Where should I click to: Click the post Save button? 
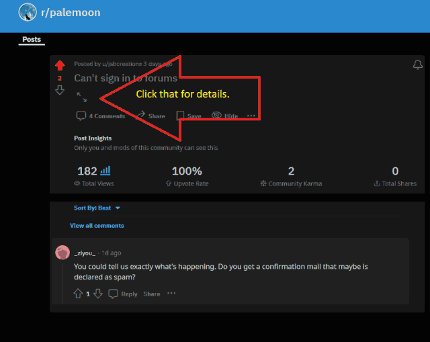tap(189, 116)
